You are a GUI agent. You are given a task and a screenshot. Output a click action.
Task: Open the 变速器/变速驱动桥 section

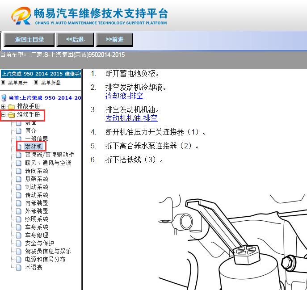pos(50,155)
